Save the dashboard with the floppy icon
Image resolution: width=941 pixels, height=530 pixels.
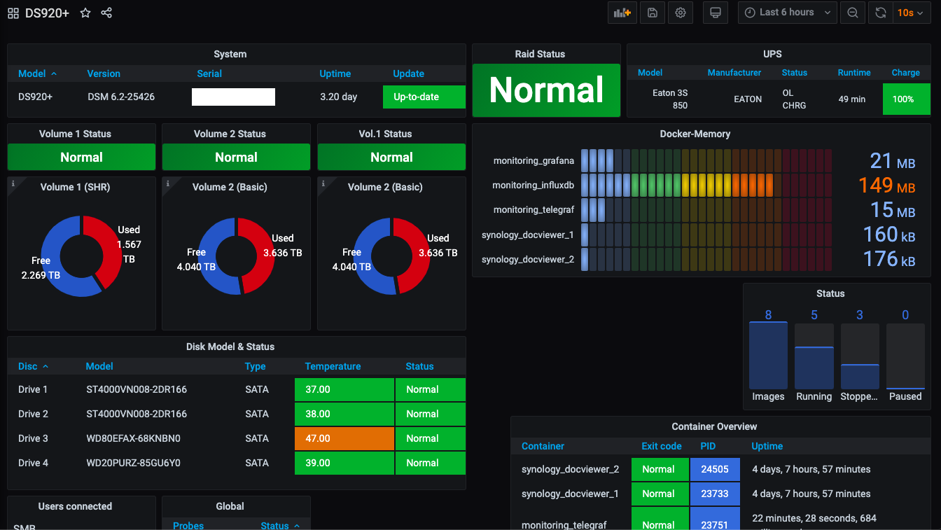pyautogui.click(x=652, y=13)
